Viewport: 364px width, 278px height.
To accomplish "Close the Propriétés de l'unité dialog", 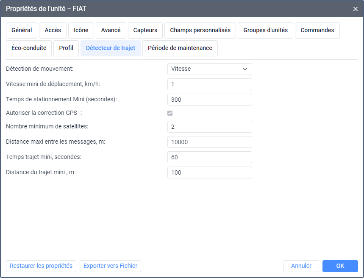I will [356, 8].
